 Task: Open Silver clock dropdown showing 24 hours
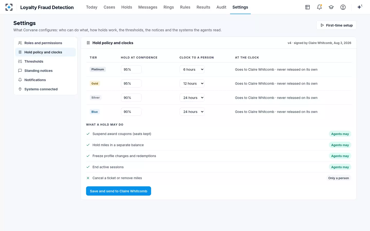[x=192, y=98]
